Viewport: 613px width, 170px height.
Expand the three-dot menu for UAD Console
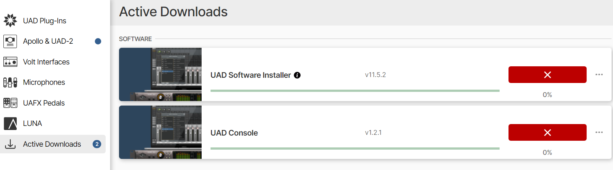coord(599,132)
